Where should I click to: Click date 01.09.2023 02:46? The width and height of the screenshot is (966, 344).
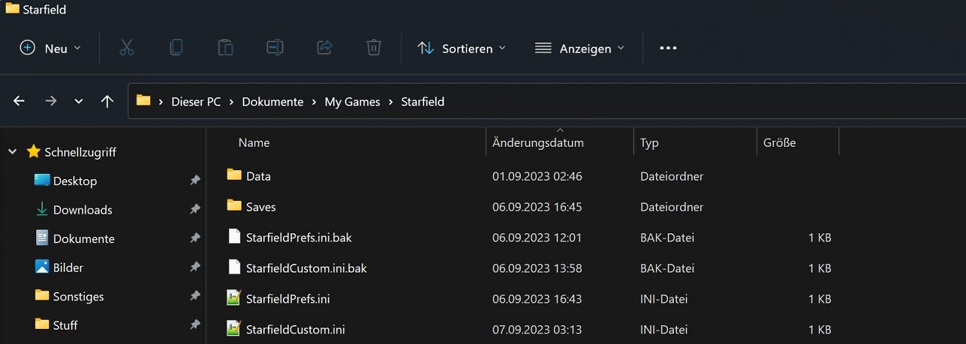[537, 176]
